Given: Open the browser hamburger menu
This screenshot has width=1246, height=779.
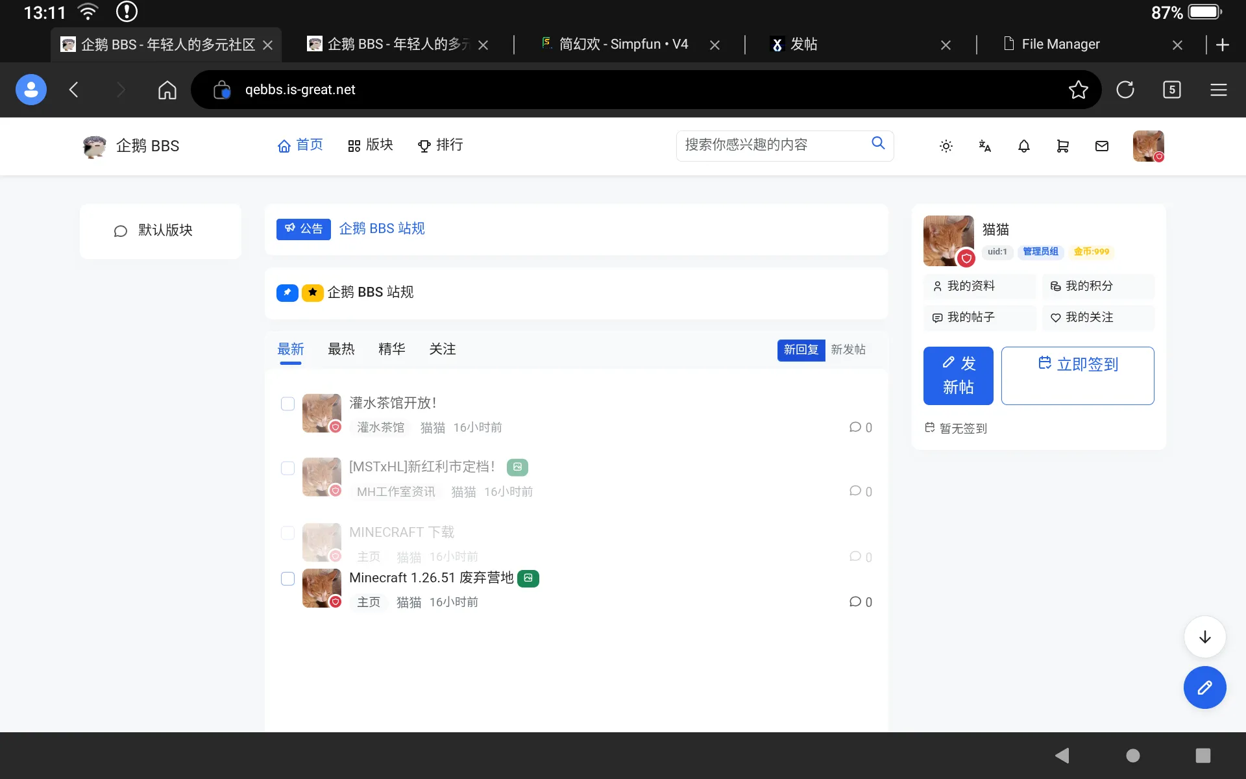Looking at the screenshot, I should click(1218, 90).
